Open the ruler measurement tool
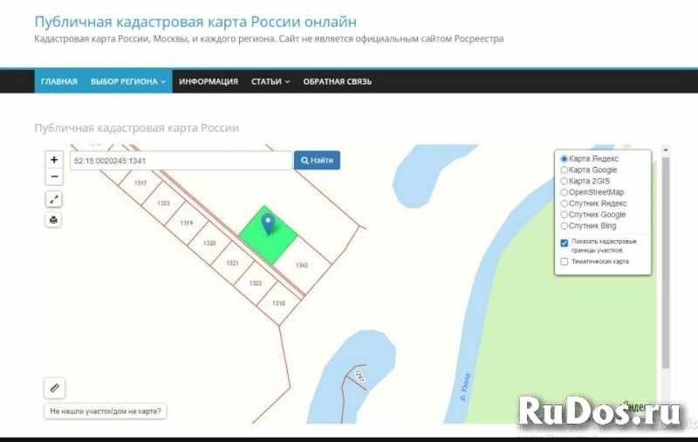 [x=54, y=387]
